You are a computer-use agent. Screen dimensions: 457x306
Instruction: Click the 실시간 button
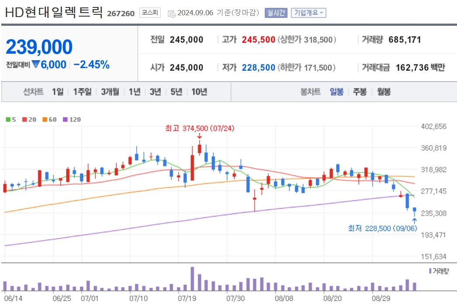coord(276,13)
